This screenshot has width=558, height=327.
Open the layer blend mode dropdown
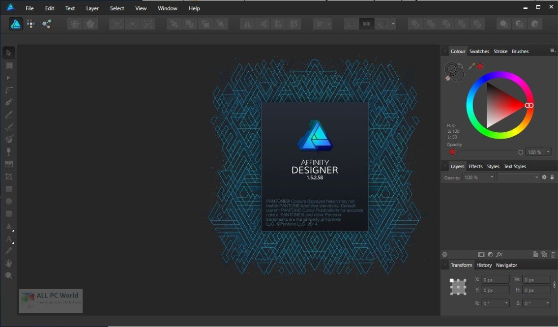518,177
